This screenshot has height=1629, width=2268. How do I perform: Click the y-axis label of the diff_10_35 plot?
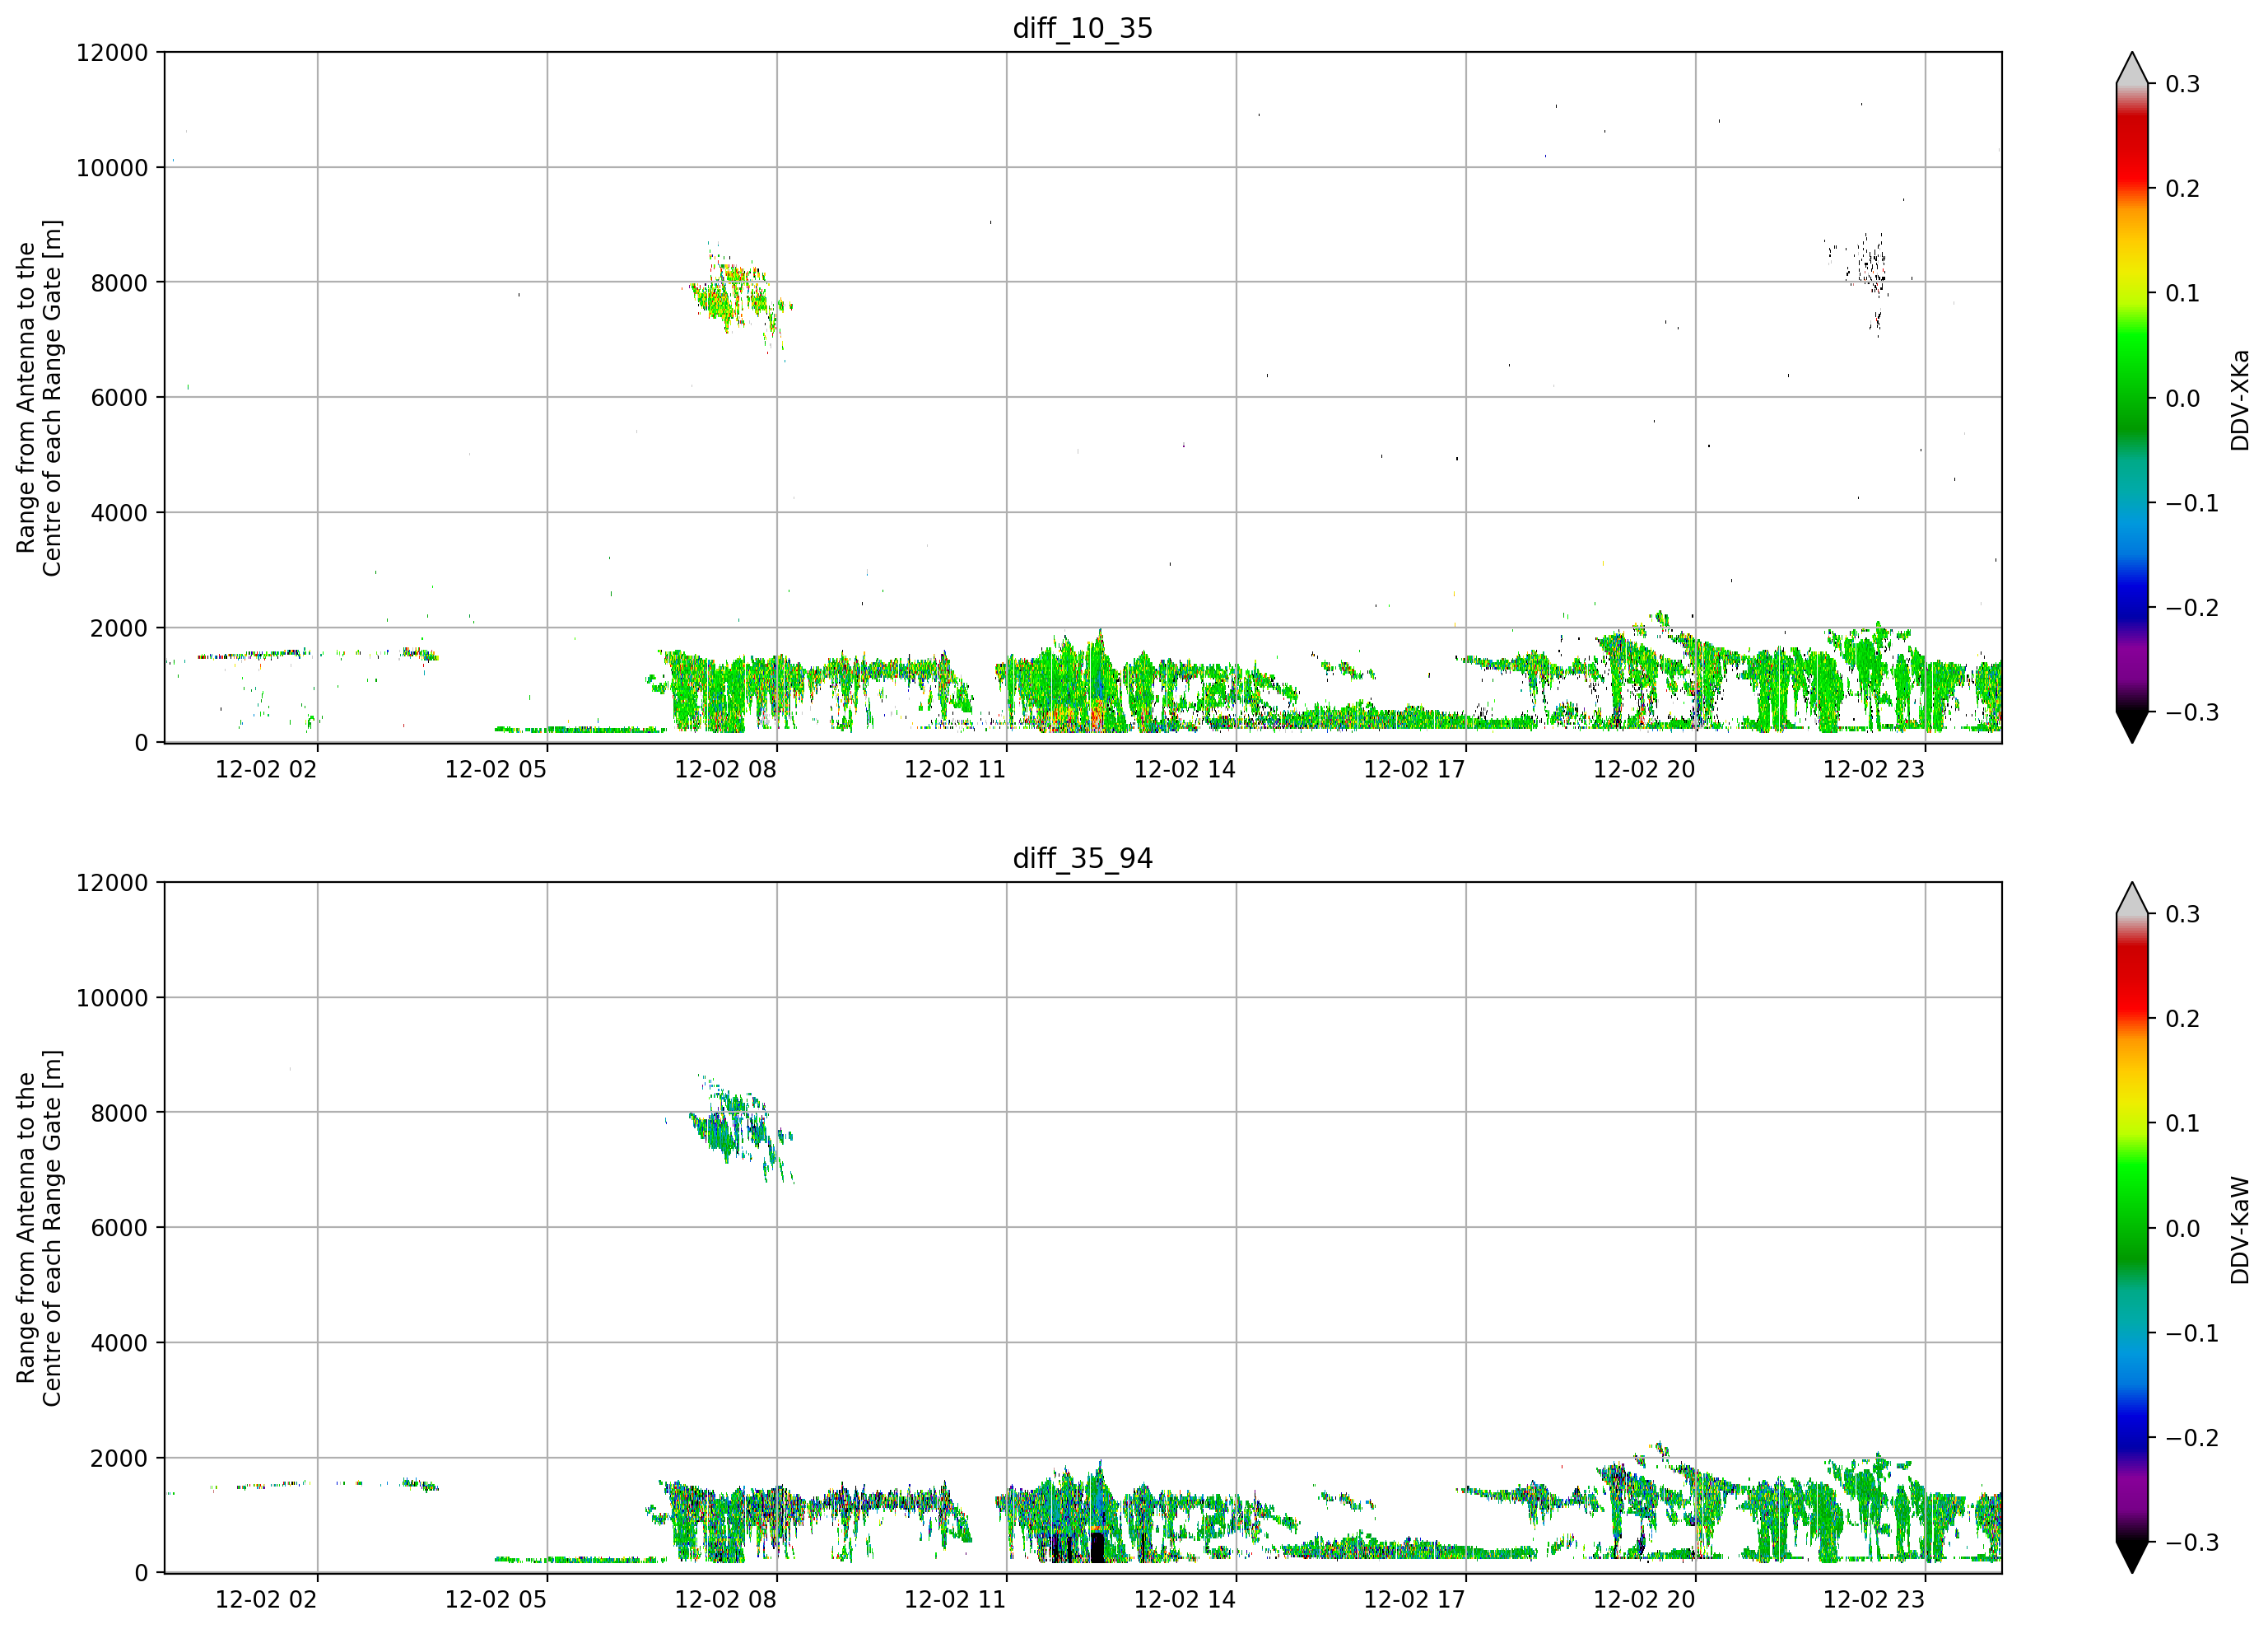point(39,397)
